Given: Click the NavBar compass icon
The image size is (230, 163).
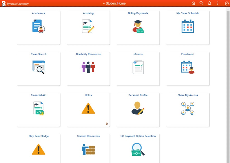Looking at the screenshot, I should click(x=227, y=3).
